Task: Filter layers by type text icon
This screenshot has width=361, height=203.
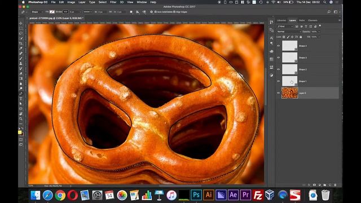Action: click(306, 27)
